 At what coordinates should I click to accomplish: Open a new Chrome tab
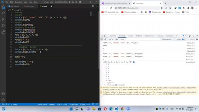[x=165, y=3]
